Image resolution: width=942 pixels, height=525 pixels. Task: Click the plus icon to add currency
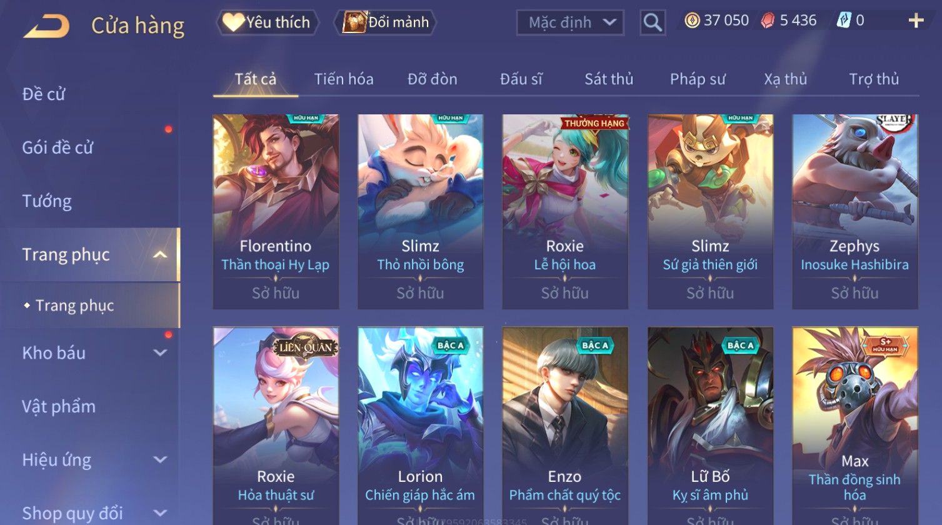916,21
